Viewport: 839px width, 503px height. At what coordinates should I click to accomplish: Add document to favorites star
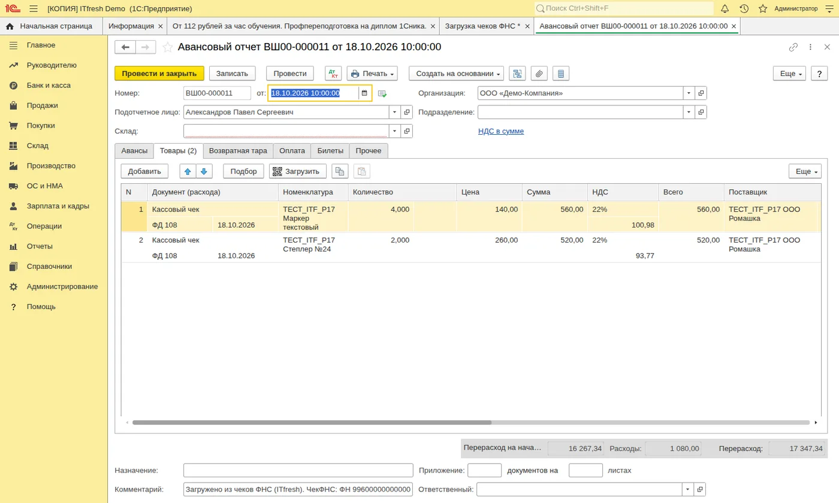(168, 47)
